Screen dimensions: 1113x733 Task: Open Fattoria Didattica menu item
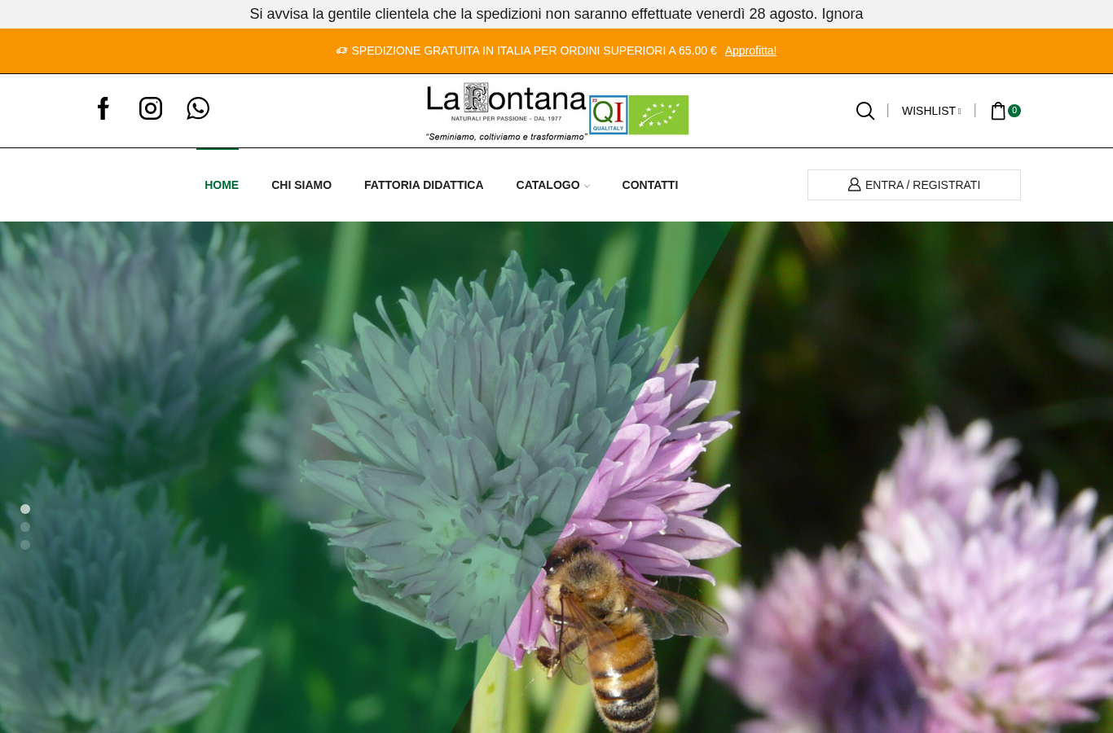point(424,185)
